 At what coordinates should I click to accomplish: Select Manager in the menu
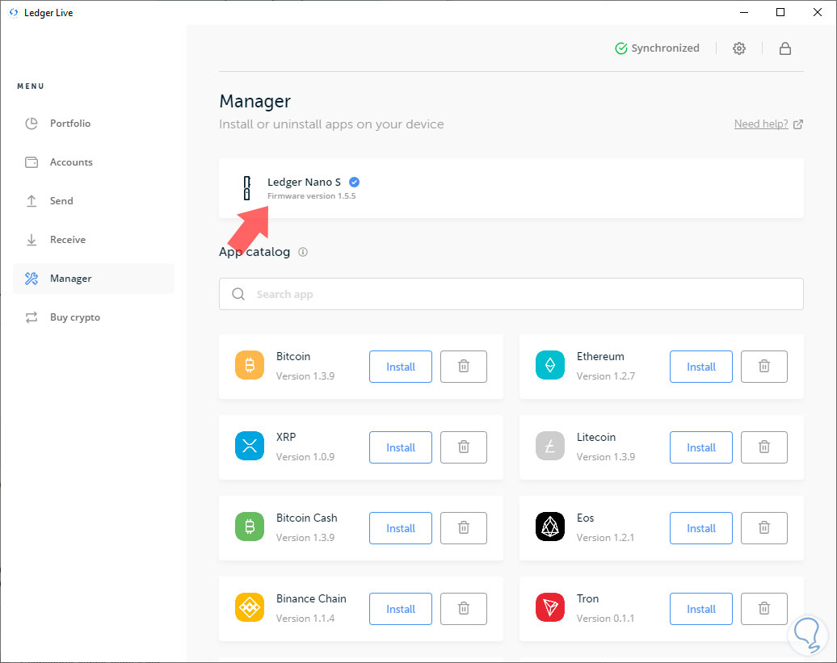(x=94, y=279)
